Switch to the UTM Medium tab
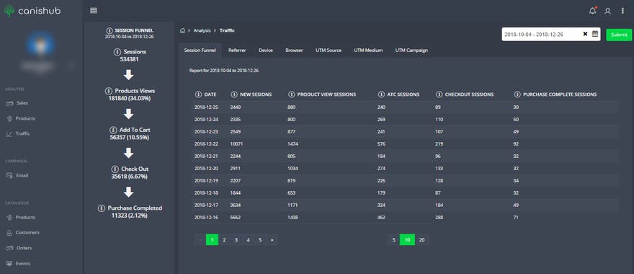The image size is (634, 274). [368, 50]
